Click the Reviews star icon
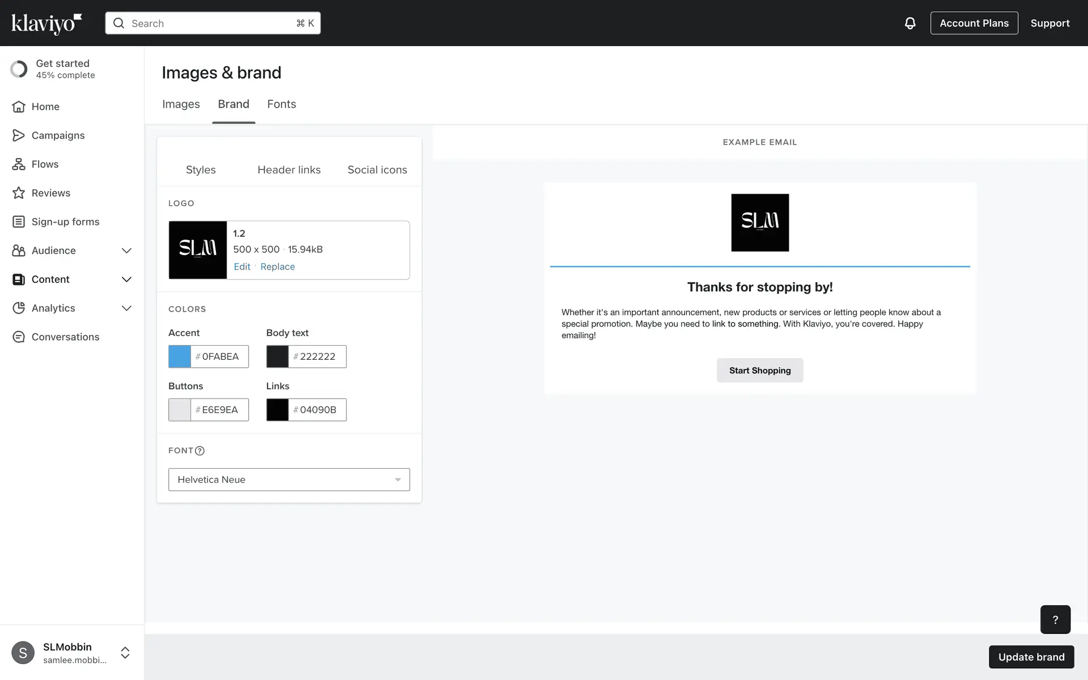 [19, 193]
